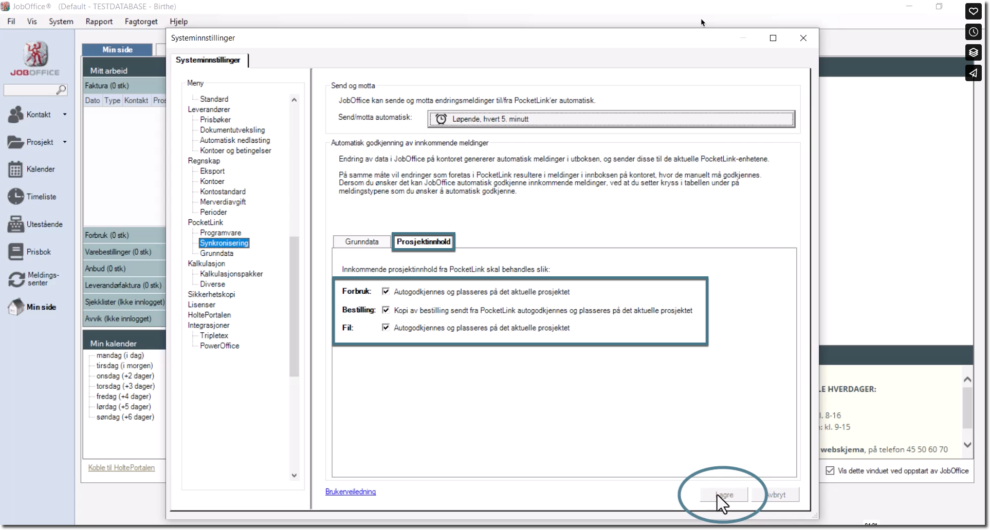Click the layers icon in right strip
This screenshot has width=990, height=530.
pos(974,52)
